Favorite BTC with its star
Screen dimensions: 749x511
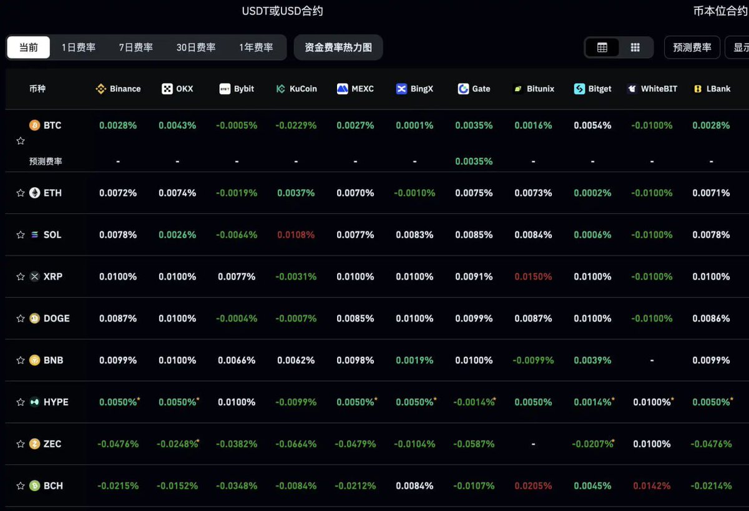point(21,141)
